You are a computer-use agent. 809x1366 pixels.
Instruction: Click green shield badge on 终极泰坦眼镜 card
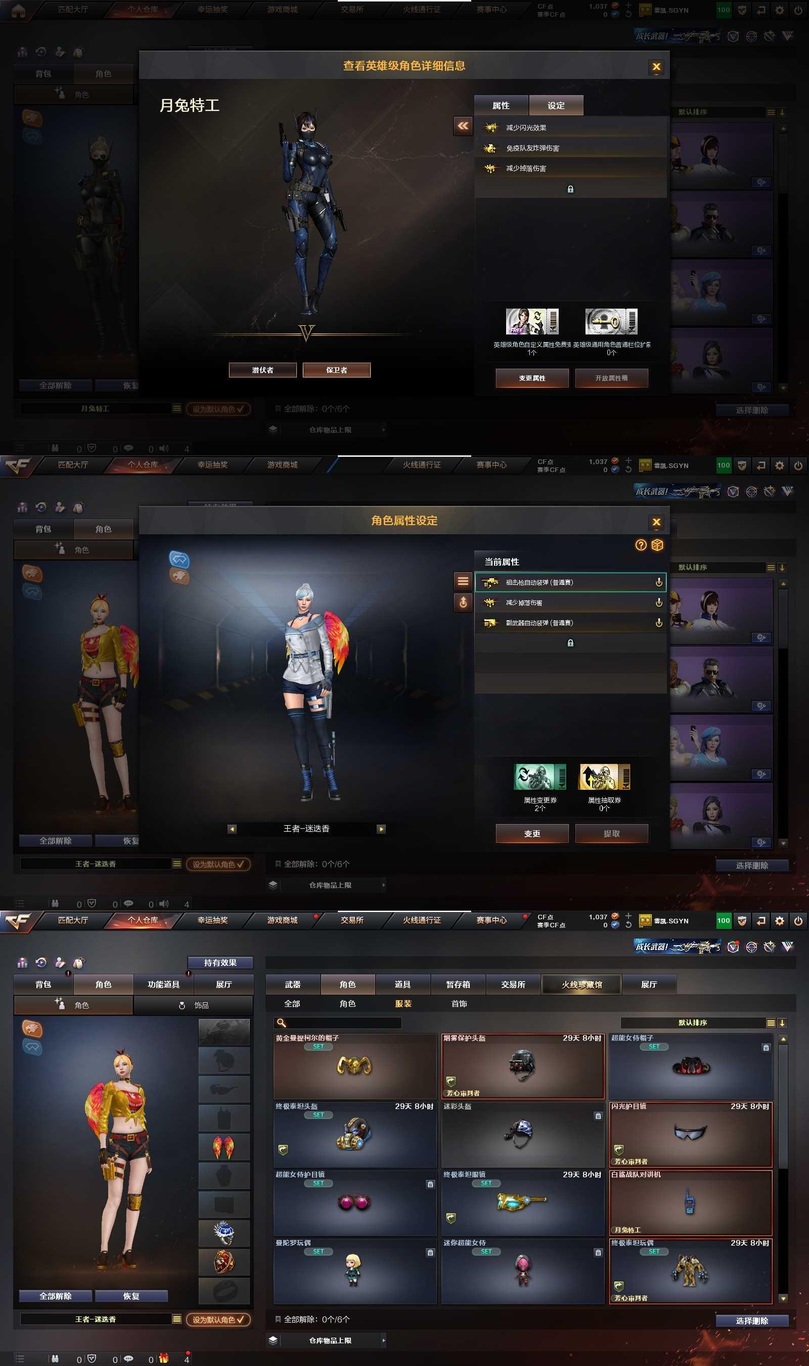(451, 1218)
